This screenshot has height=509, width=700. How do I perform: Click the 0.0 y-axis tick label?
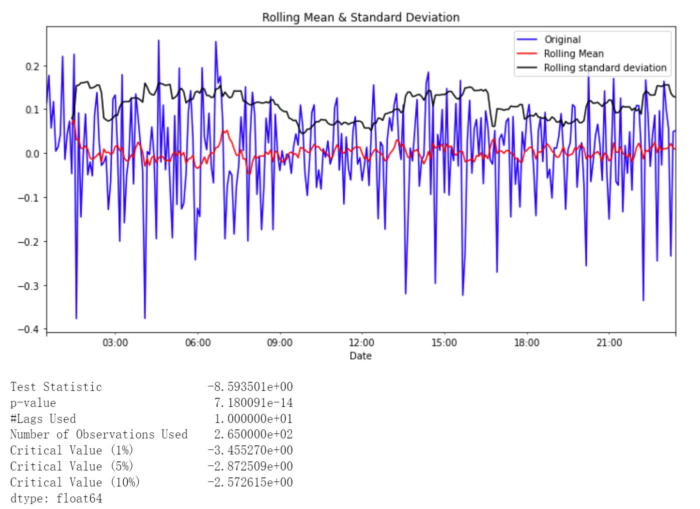[x=33, y=154]
